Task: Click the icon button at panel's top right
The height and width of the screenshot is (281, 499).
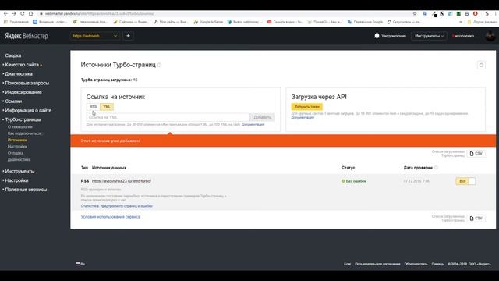Action: click(481, 65)
